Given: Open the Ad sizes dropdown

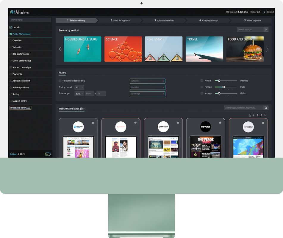Looking at the screenshot, I should tap(147, 81).
